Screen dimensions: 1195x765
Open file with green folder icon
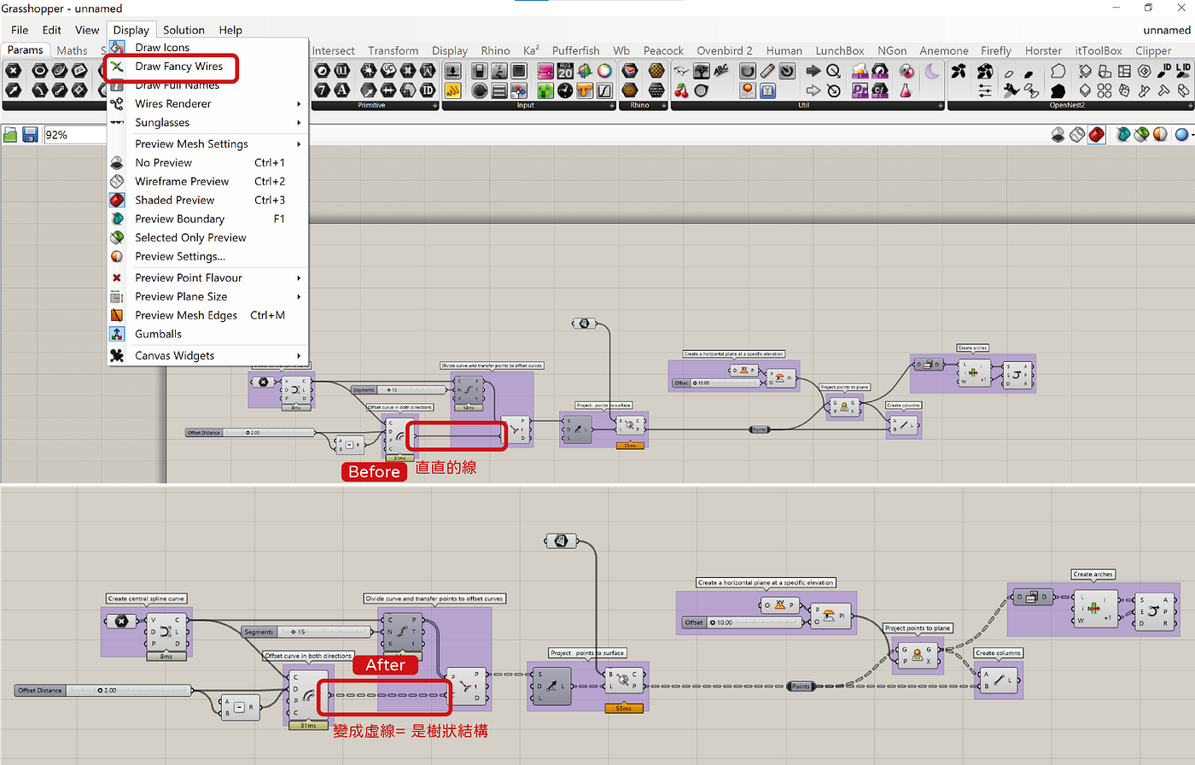[10, 135]
